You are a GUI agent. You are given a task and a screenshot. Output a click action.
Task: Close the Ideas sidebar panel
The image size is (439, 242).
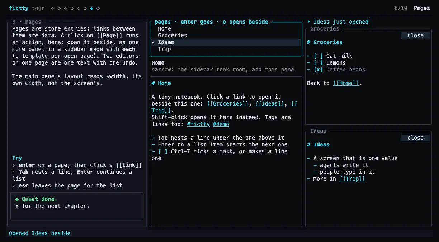pos(415,138)
